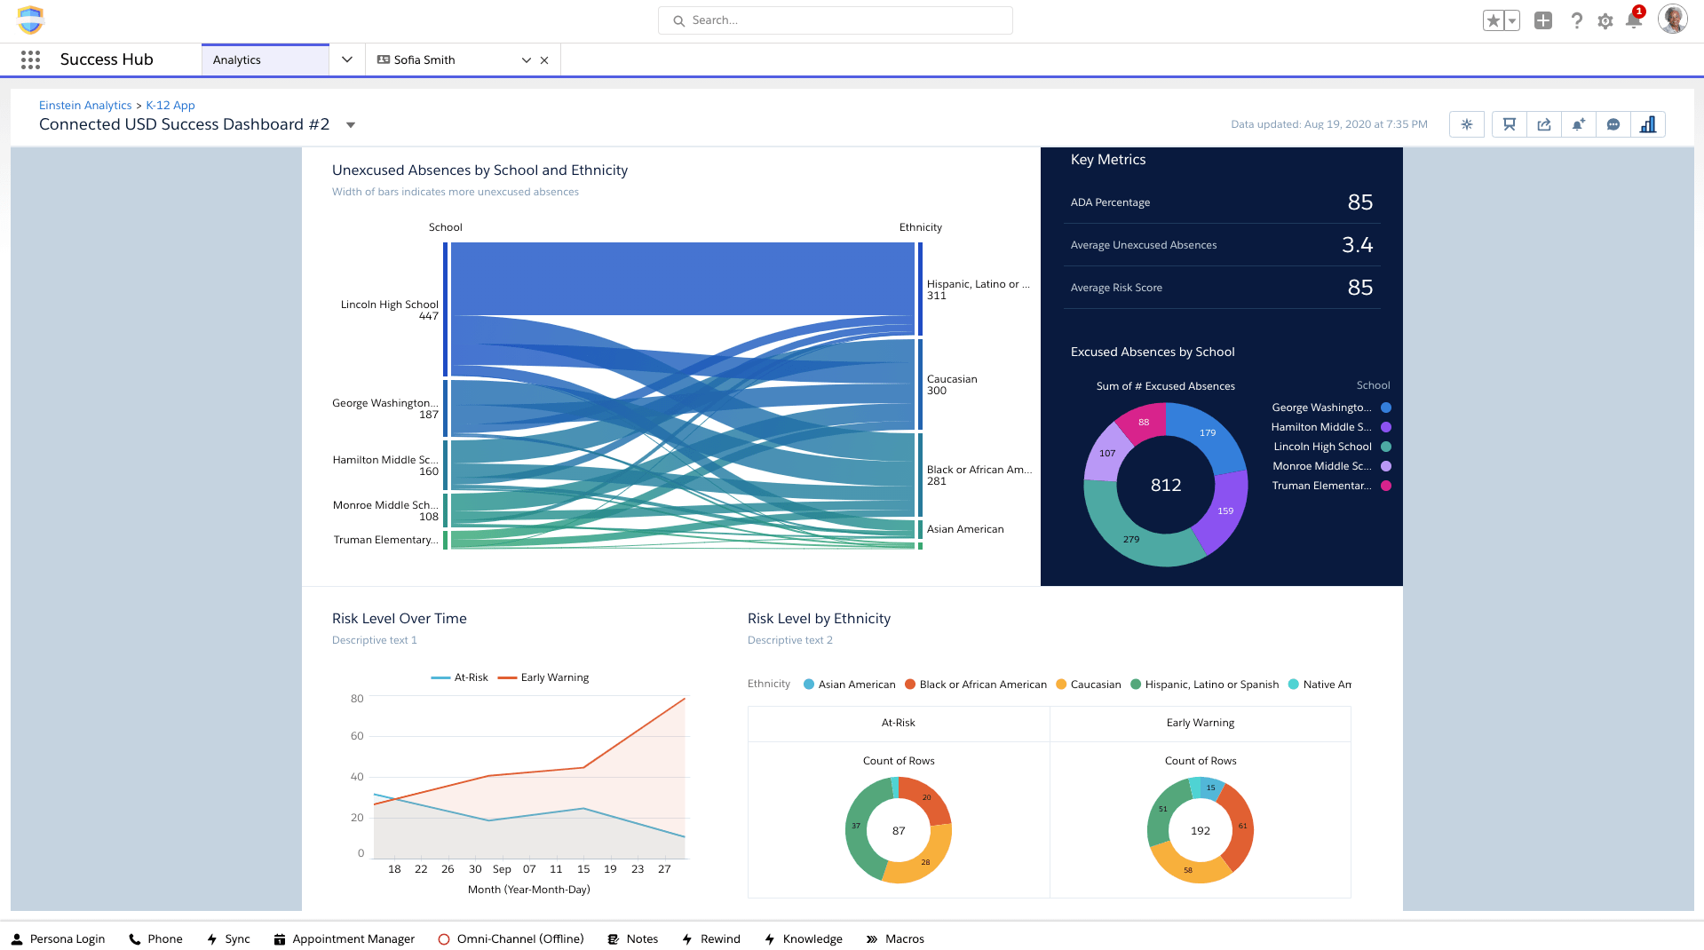Open the App Launcher grid icon
This screenshot has height=950, width=1704.
[x=30, y=59]
